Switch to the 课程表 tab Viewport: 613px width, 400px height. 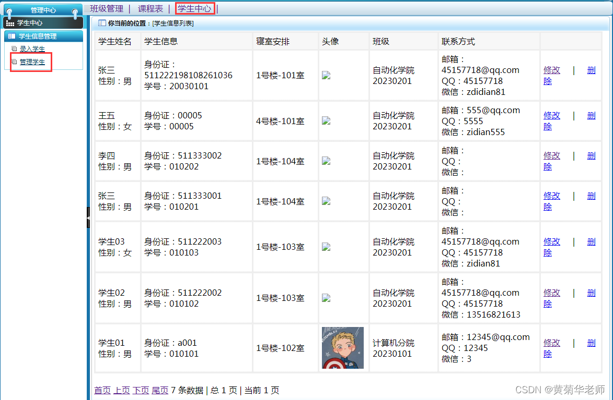click(x=150, y=8)
